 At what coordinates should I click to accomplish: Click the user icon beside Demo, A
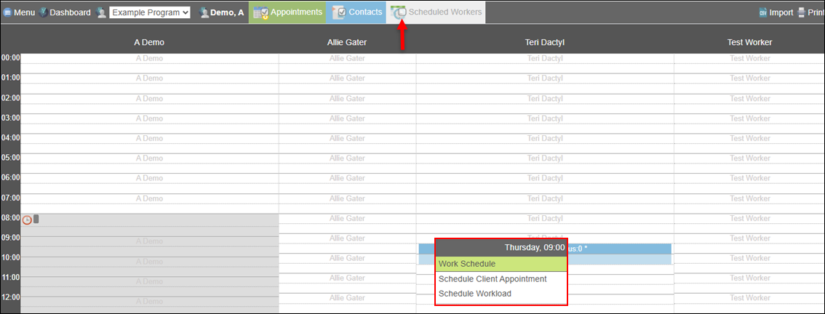[x=204, y=12]
